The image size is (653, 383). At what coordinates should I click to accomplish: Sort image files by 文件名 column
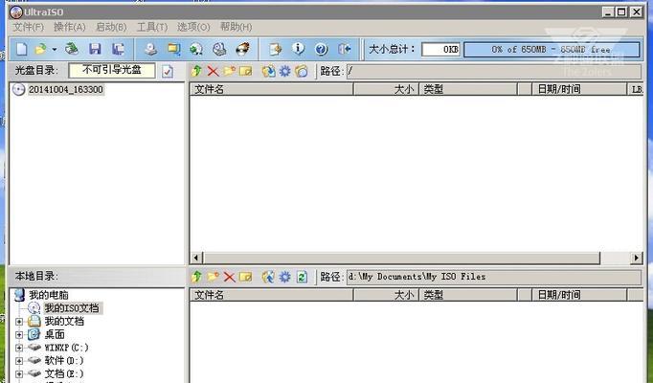(272, 89)
